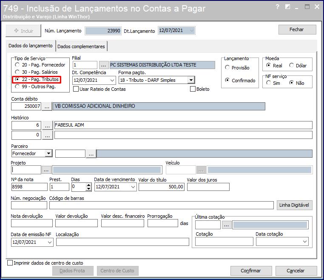Focus the Cotação value field
The image size is (324, 280).
click(x=224, y=242)
